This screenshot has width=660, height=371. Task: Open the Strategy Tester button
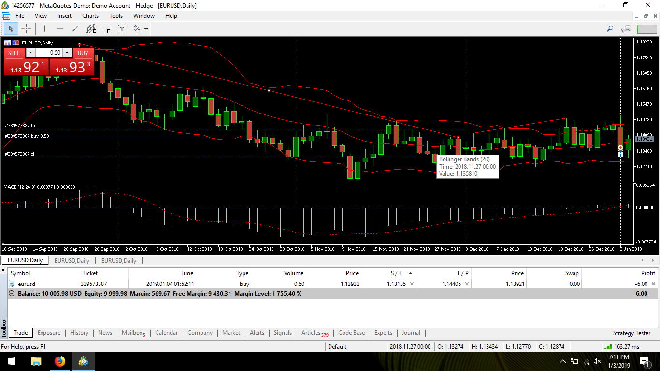pyautogui.click(x=631, y=333)
